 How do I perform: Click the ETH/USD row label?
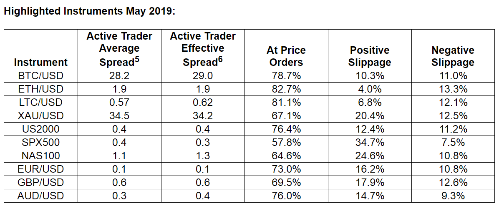pyautogui.click(x=40, y=89)
